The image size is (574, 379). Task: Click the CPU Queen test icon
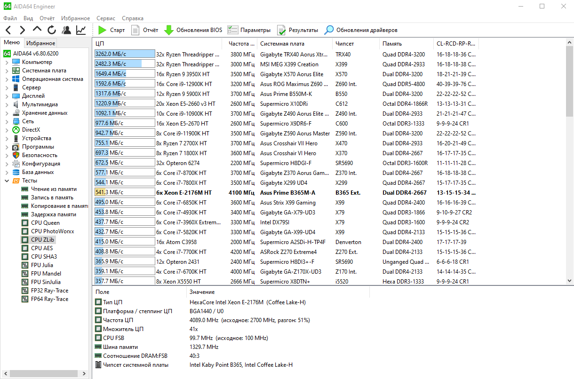pos(25,223)
